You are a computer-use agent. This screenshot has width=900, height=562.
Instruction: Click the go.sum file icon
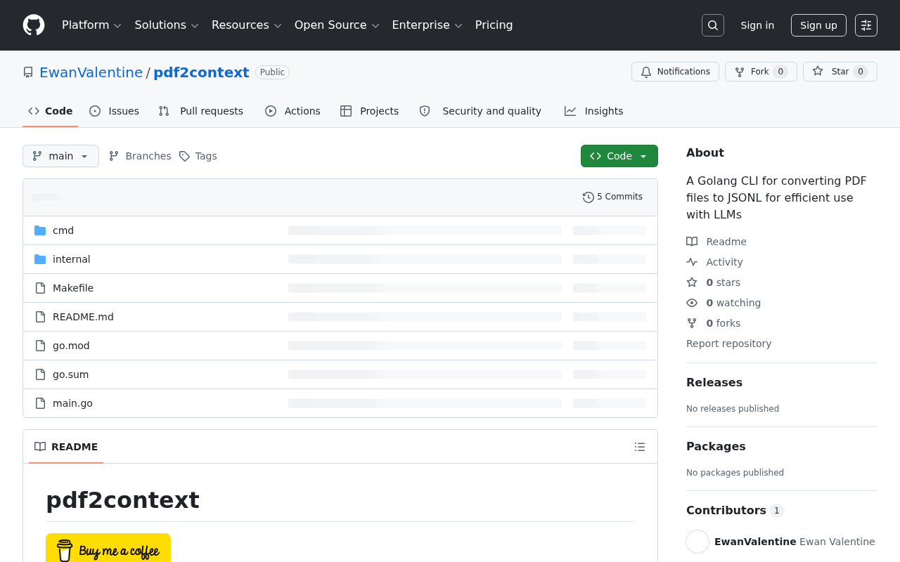tap(40, 374)
